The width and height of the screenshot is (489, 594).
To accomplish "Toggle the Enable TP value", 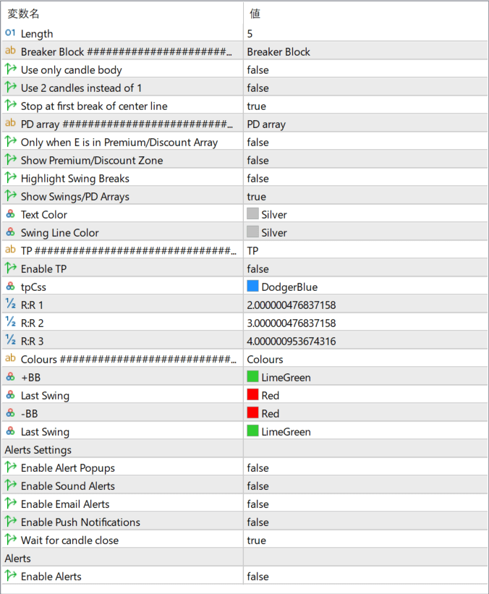I will (x=258, y=268).
